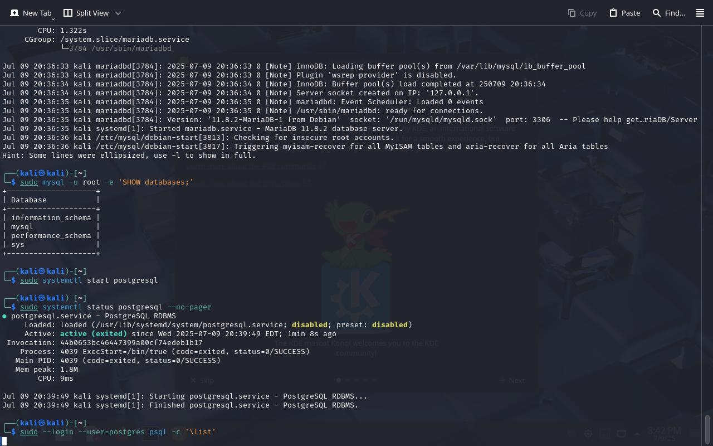
Task: Click 'Checking for insecure root accounts.' text
Action: [314, 138]
